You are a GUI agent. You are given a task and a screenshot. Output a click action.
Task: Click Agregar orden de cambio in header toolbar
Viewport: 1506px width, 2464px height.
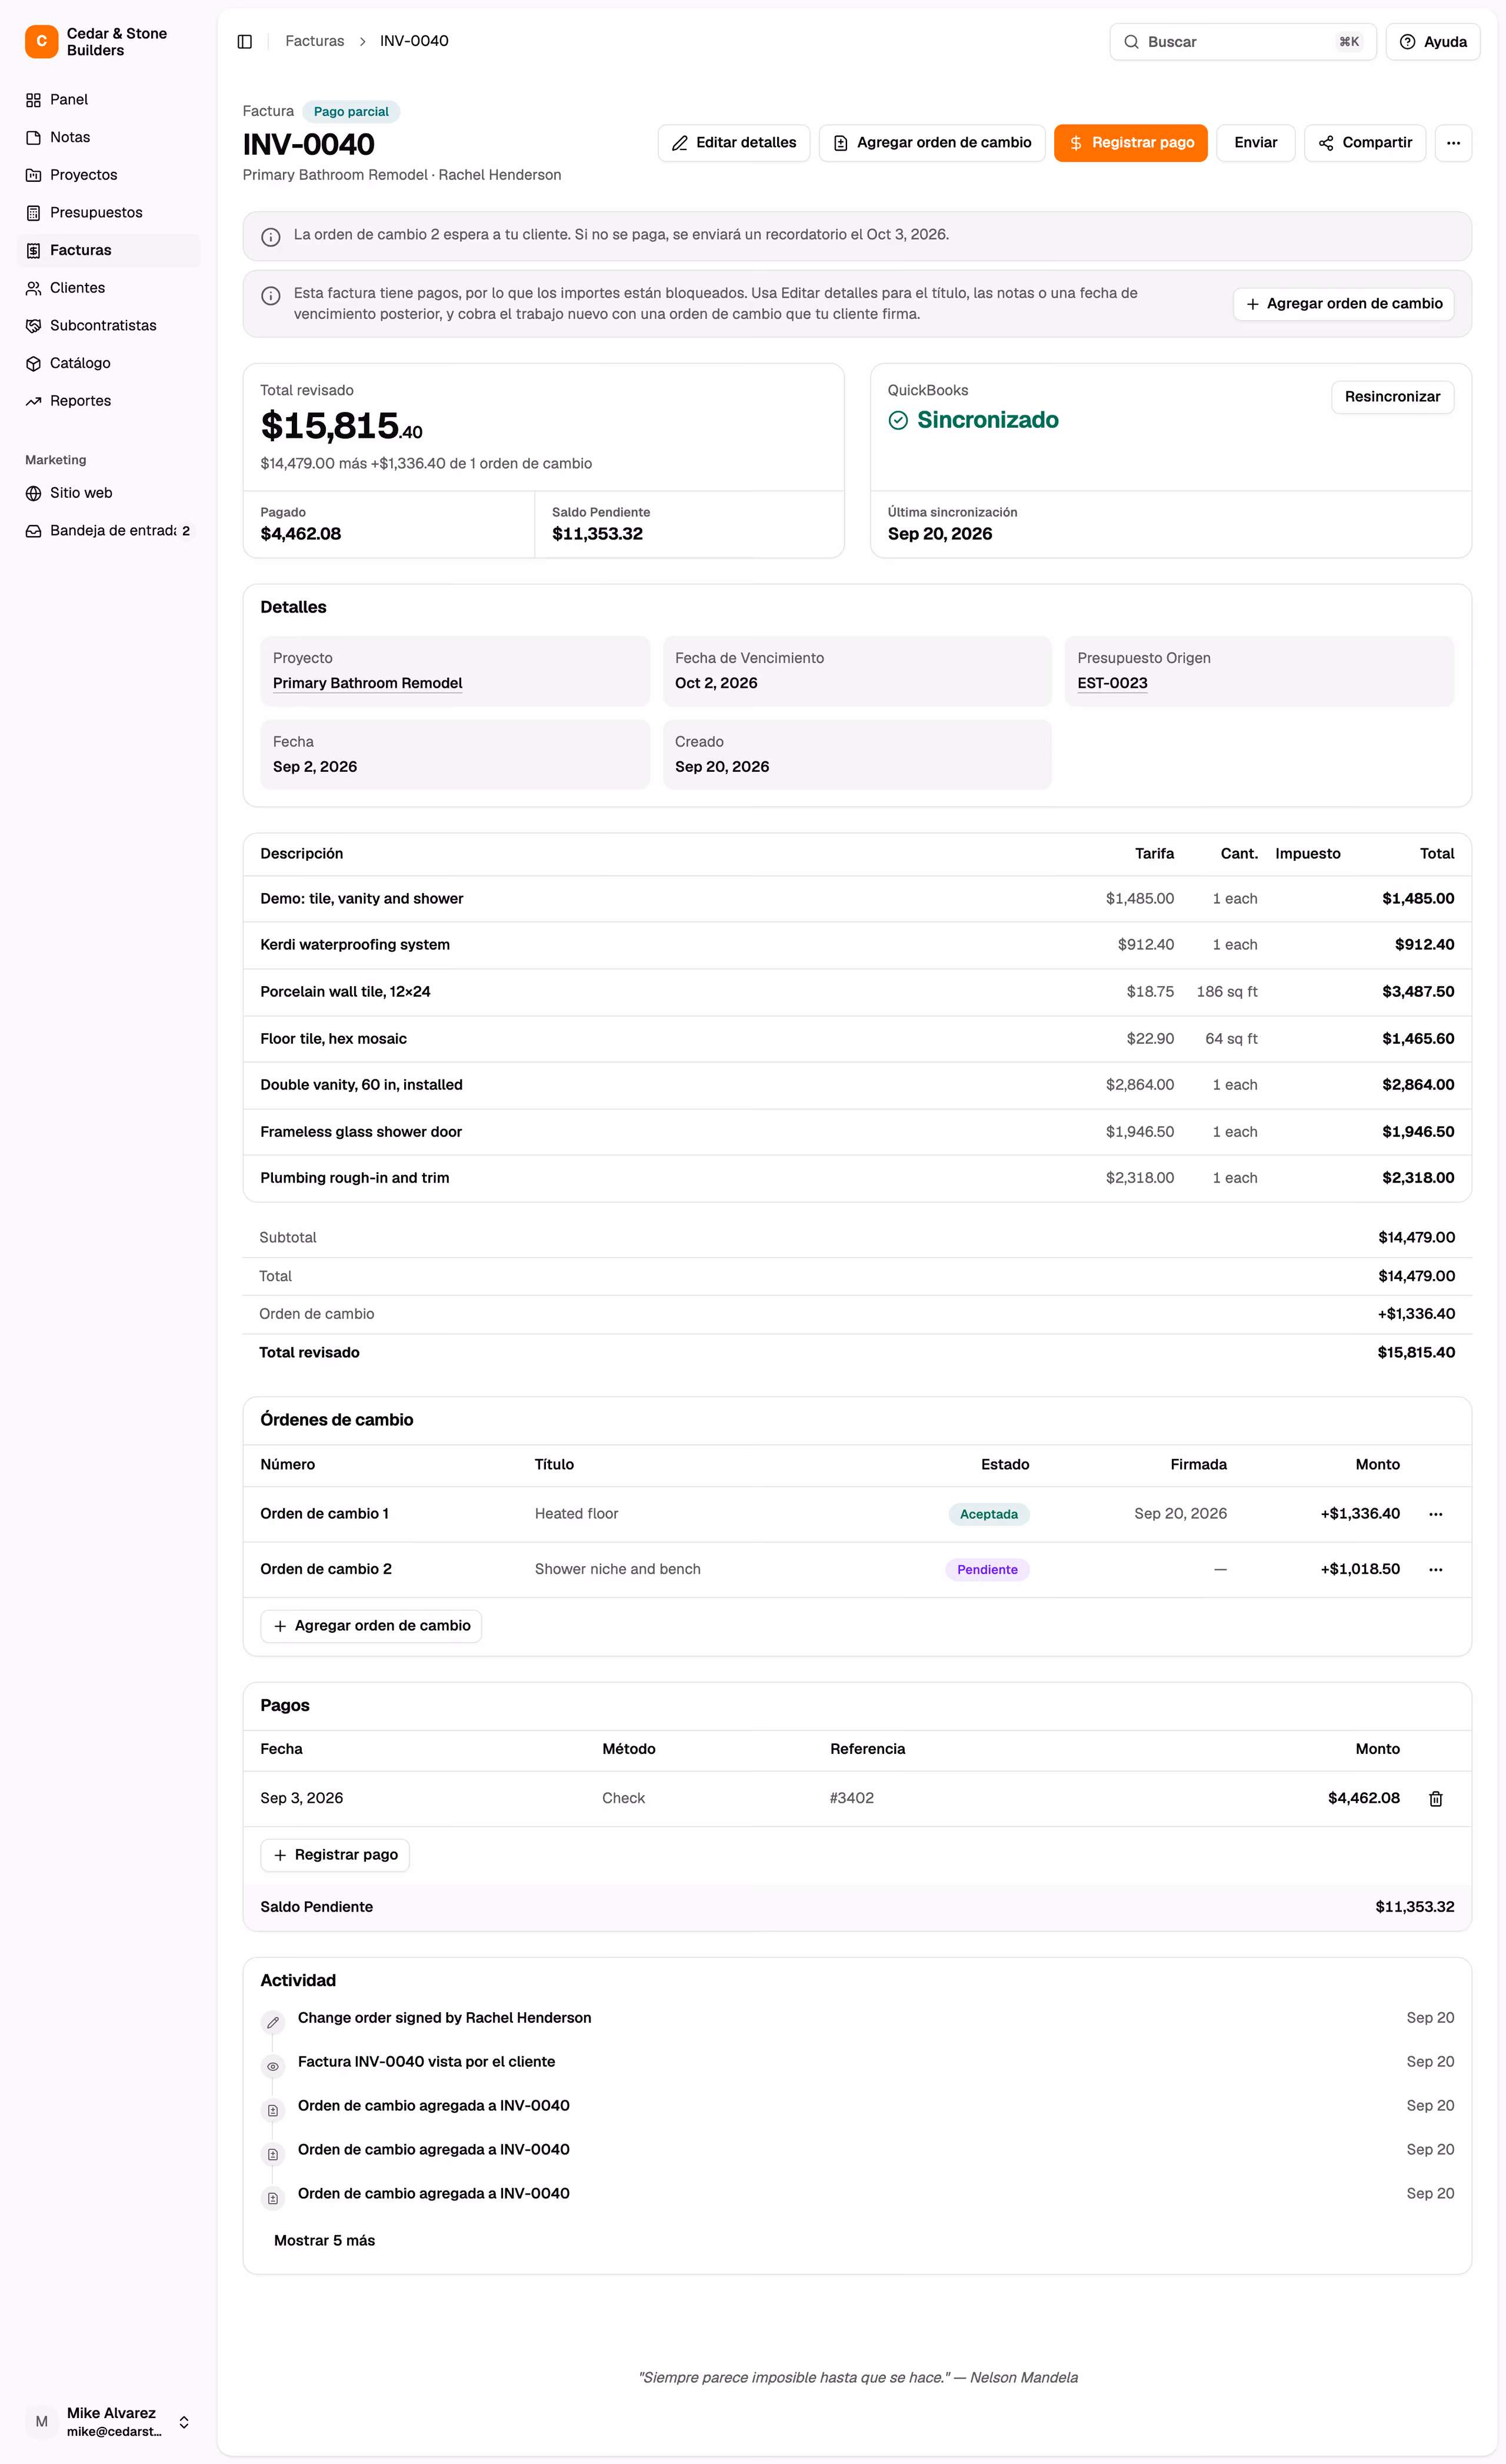[x=932, y=143]
